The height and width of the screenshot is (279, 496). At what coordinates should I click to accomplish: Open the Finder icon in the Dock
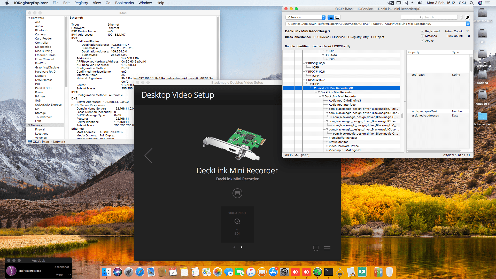click(x=106, y=272)
